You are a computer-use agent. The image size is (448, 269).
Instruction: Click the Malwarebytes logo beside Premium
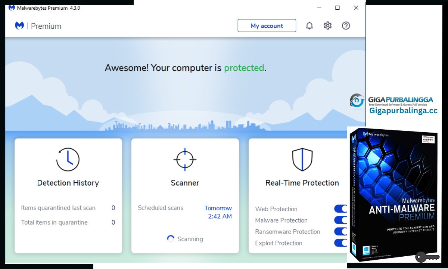tap(19, 26)
